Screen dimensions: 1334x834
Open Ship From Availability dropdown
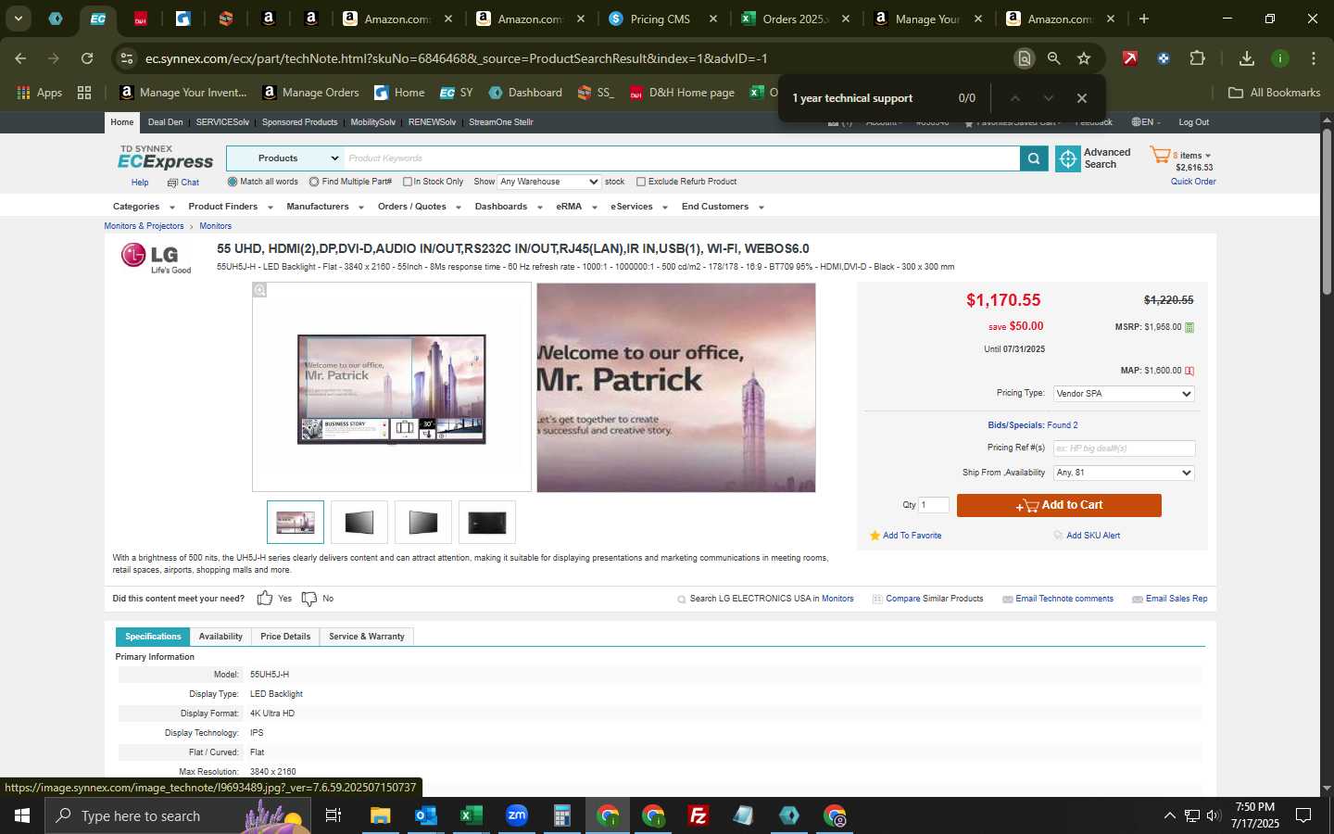[x=1124, y=473]
